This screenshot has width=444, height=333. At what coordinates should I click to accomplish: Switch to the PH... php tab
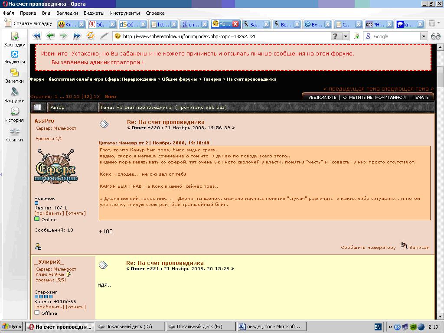tap(379, 24)
